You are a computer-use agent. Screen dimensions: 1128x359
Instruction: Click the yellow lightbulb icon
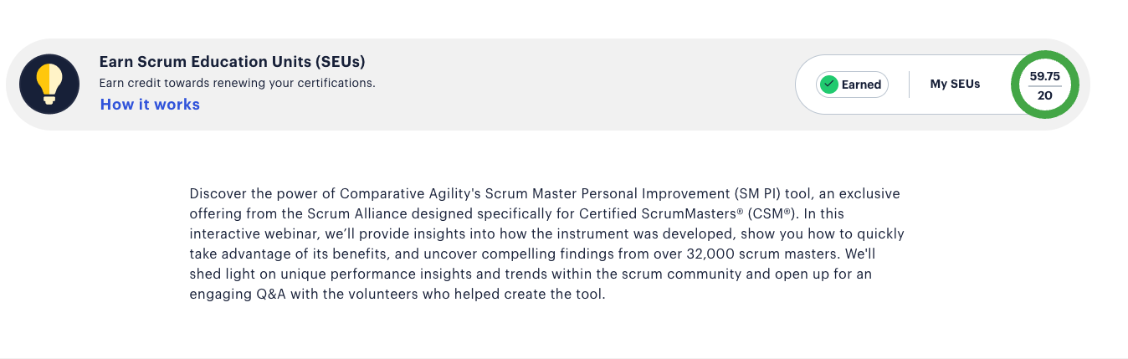click(49, 84)
